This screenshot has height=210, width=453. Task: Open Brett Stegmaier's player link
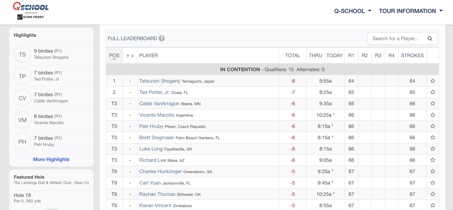pos(157,138)
